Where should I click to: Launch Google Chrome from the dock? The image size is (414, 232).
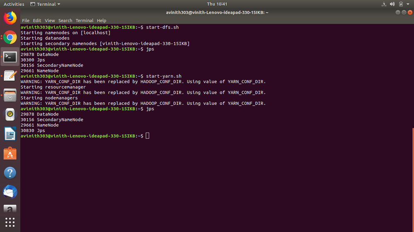10,38
